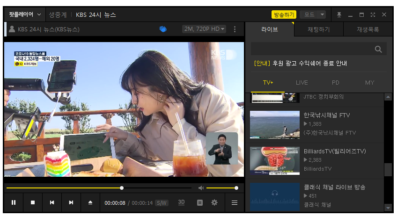Open the 모드 dropdown
This screenshot has height=216, width=397.
[x=313, y=14]
